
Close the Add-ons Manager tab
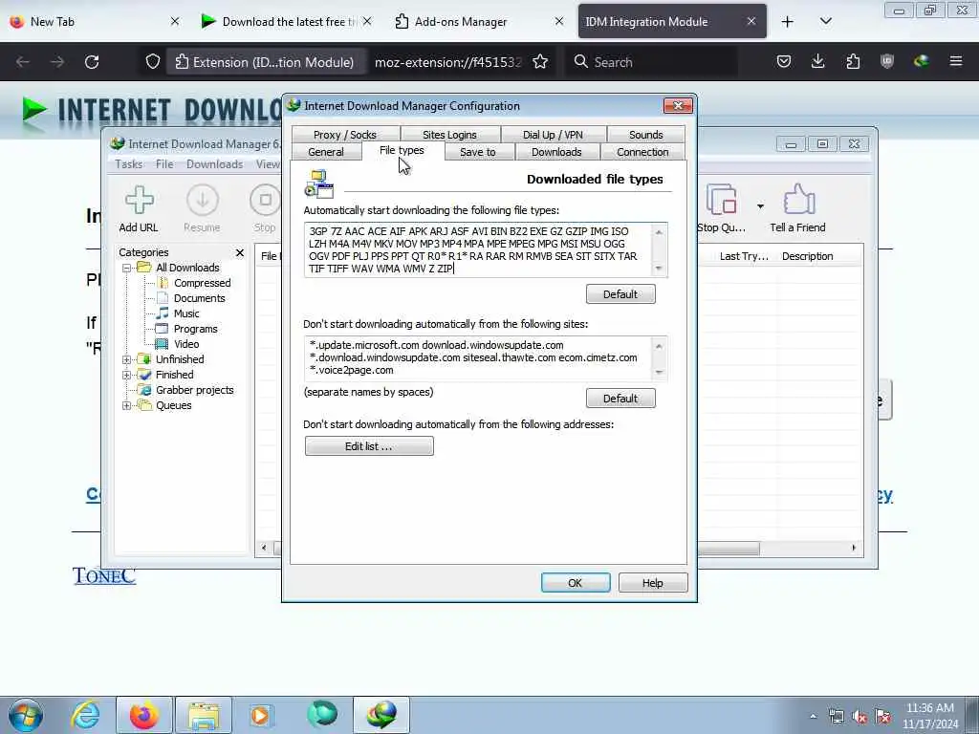[559, 21]
